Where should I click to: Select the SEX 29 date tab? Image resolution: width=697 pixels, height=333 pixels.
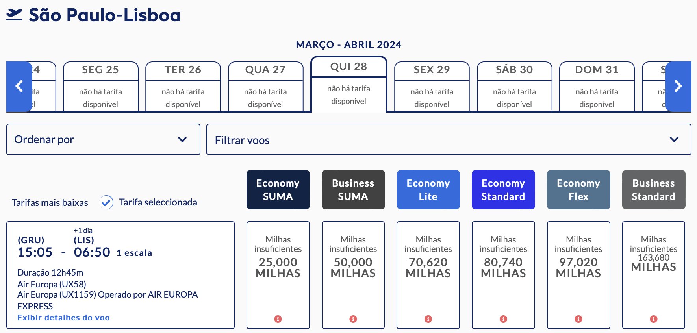pos(432,87)
